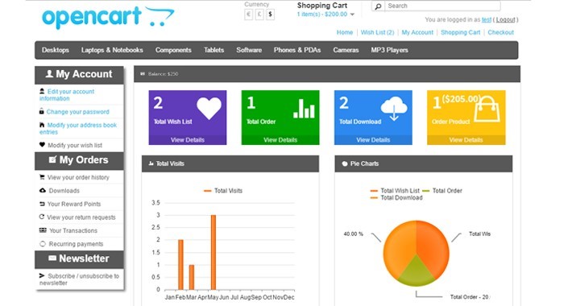Select the Dollar currency button
Image resolution: width=572 pixels, height=306 pixels.
point(270,14)
